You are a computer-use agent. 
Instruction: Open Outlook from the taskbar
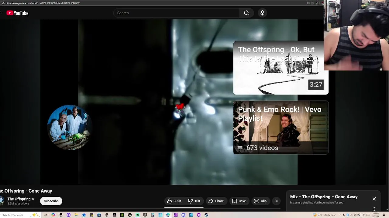tap(84, 215)
